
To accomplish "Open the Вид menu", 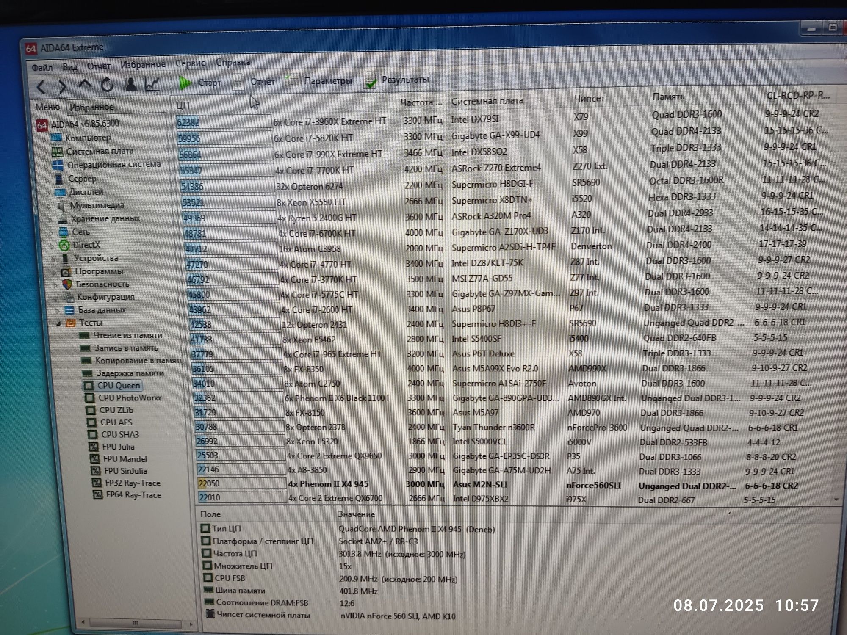I will [x=70, y=67].
